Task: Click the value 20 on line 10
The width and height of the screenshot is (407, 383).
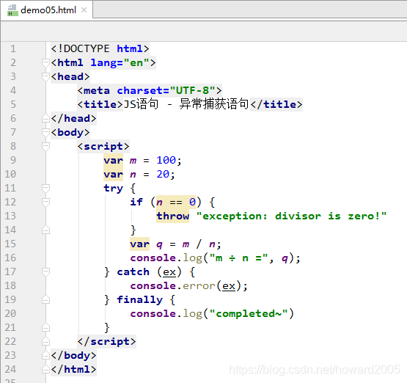Action: (x=163, y=174)
